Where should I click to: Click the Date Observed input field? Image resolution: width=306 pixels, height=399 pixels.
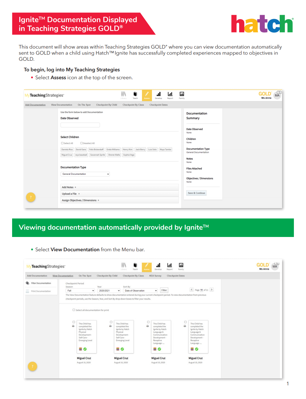coord(80,125)
